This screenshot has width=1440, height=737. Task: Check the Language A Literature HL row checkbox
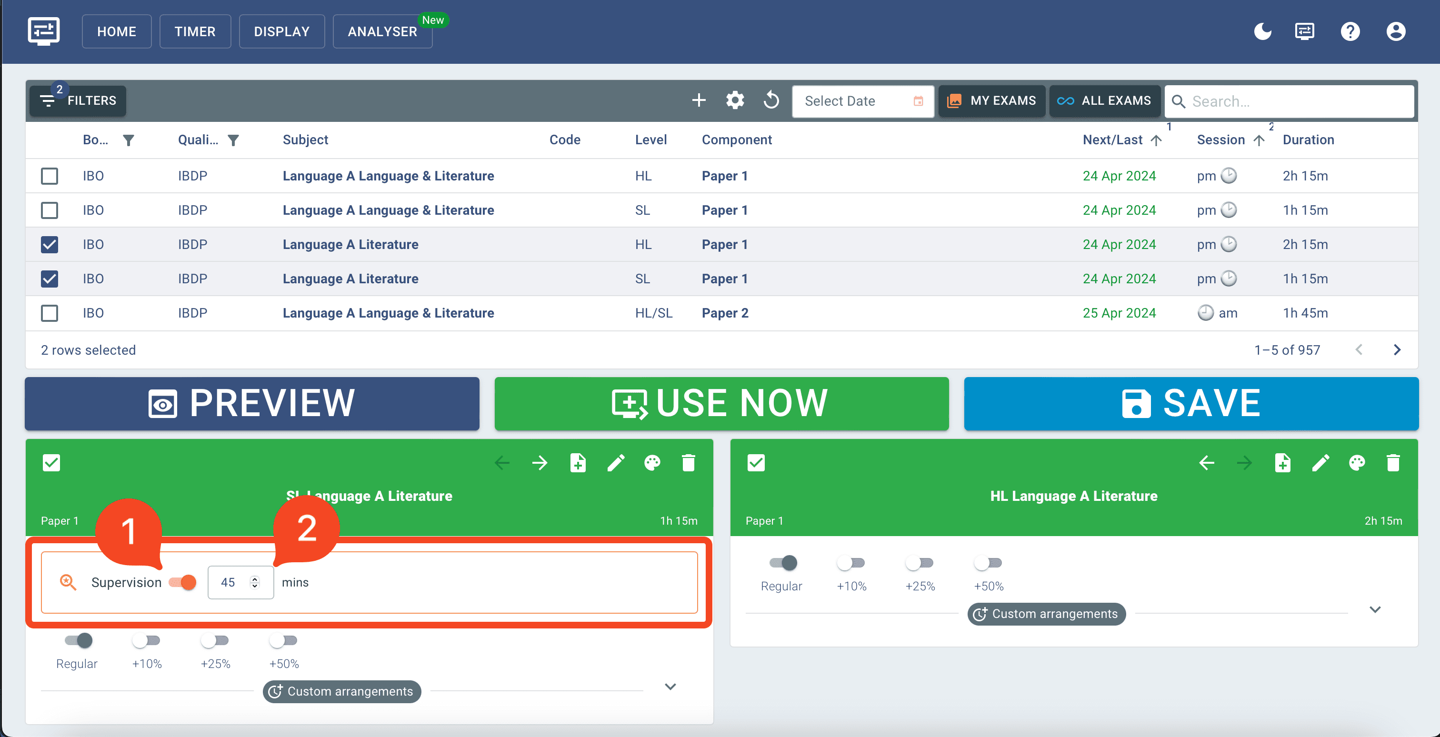[50, 244]
